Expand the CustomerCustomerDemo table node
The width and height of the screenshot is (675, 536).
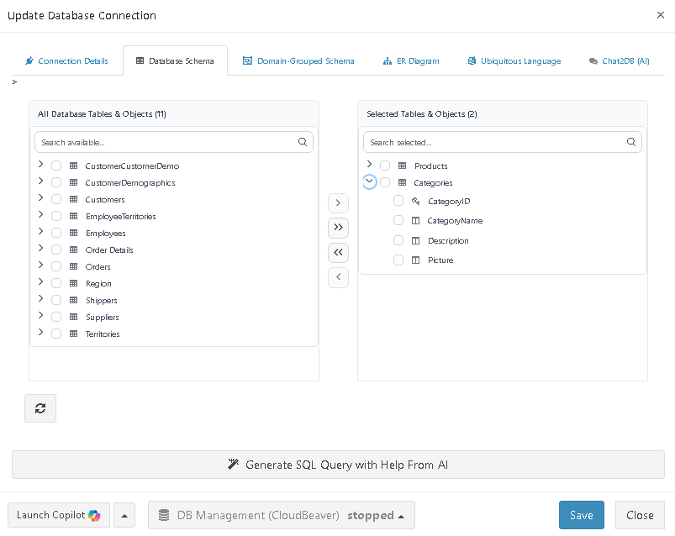pos(40,164)
